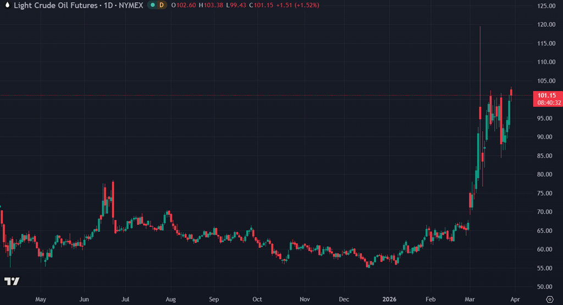Click the Light Crude Oil Futures title
Viewport: 563px width, 305px height.
pos(52,5)
